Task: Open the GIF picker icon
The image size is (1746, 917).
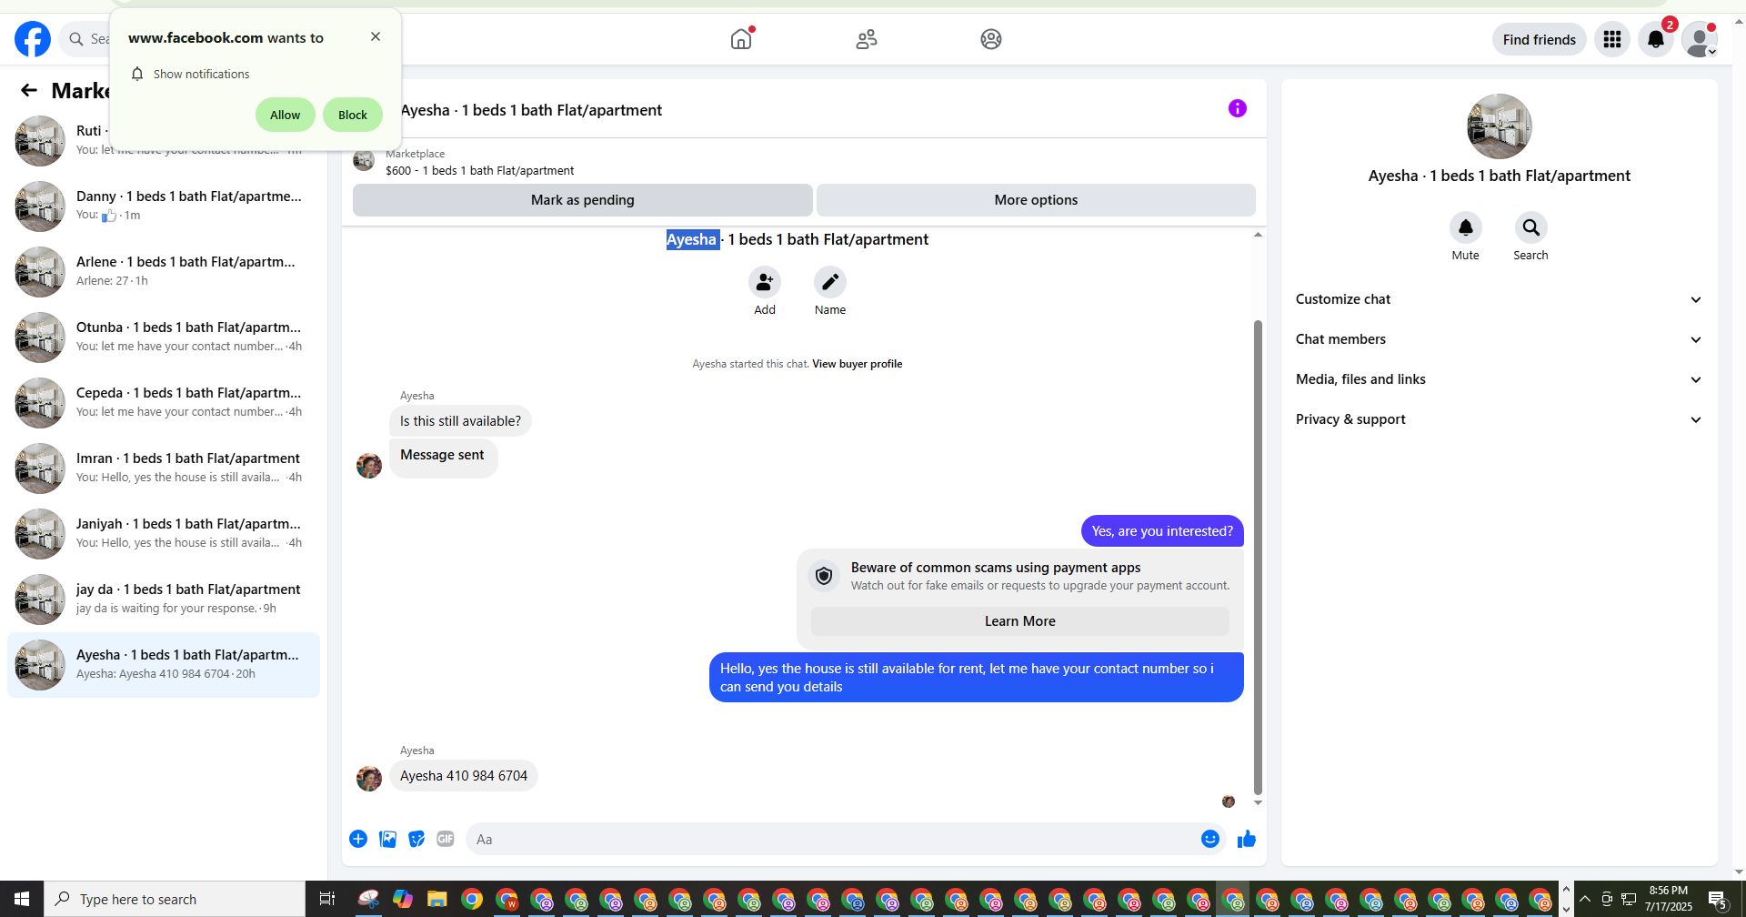Action: pos(446,839)
